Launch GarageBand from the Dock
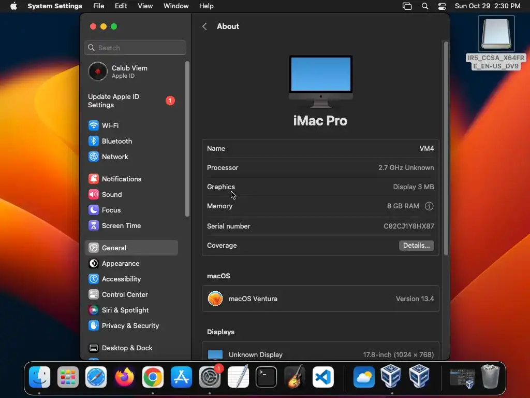This screenshot has height=398, width=530. [295, 377]
